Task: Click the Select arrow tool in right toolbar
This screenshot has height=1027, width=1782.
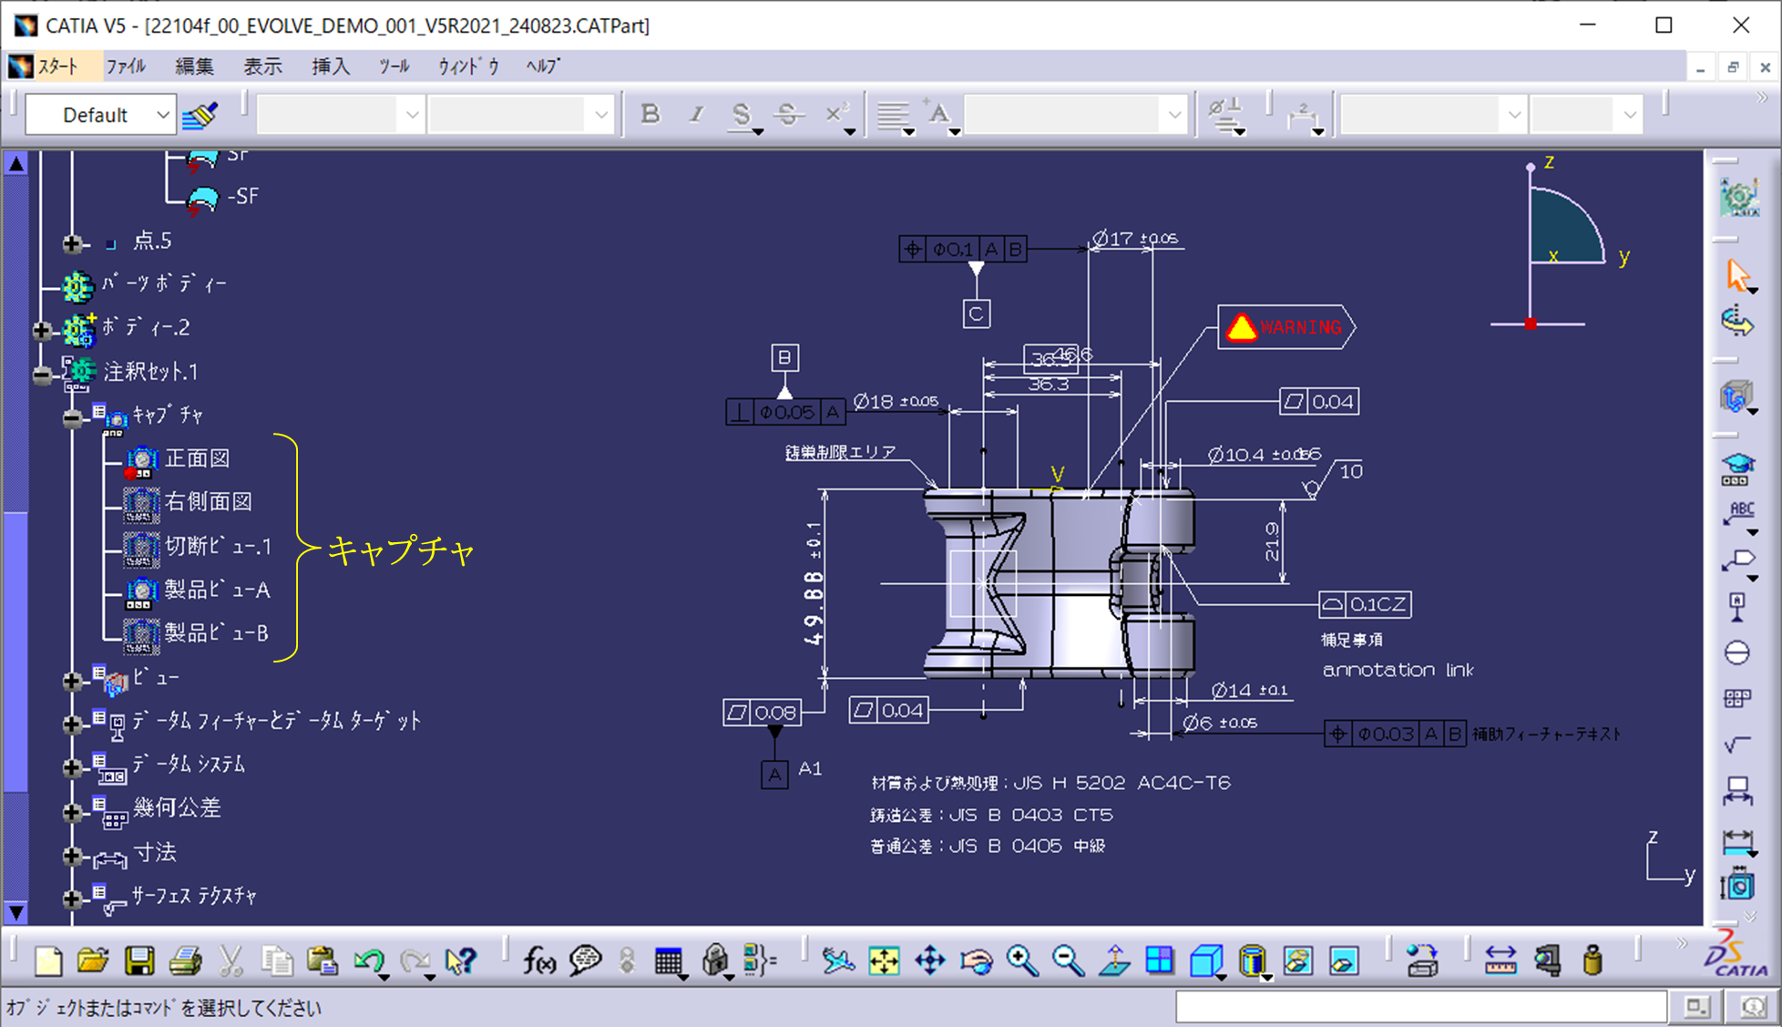Action: (x=1738, y=275)
